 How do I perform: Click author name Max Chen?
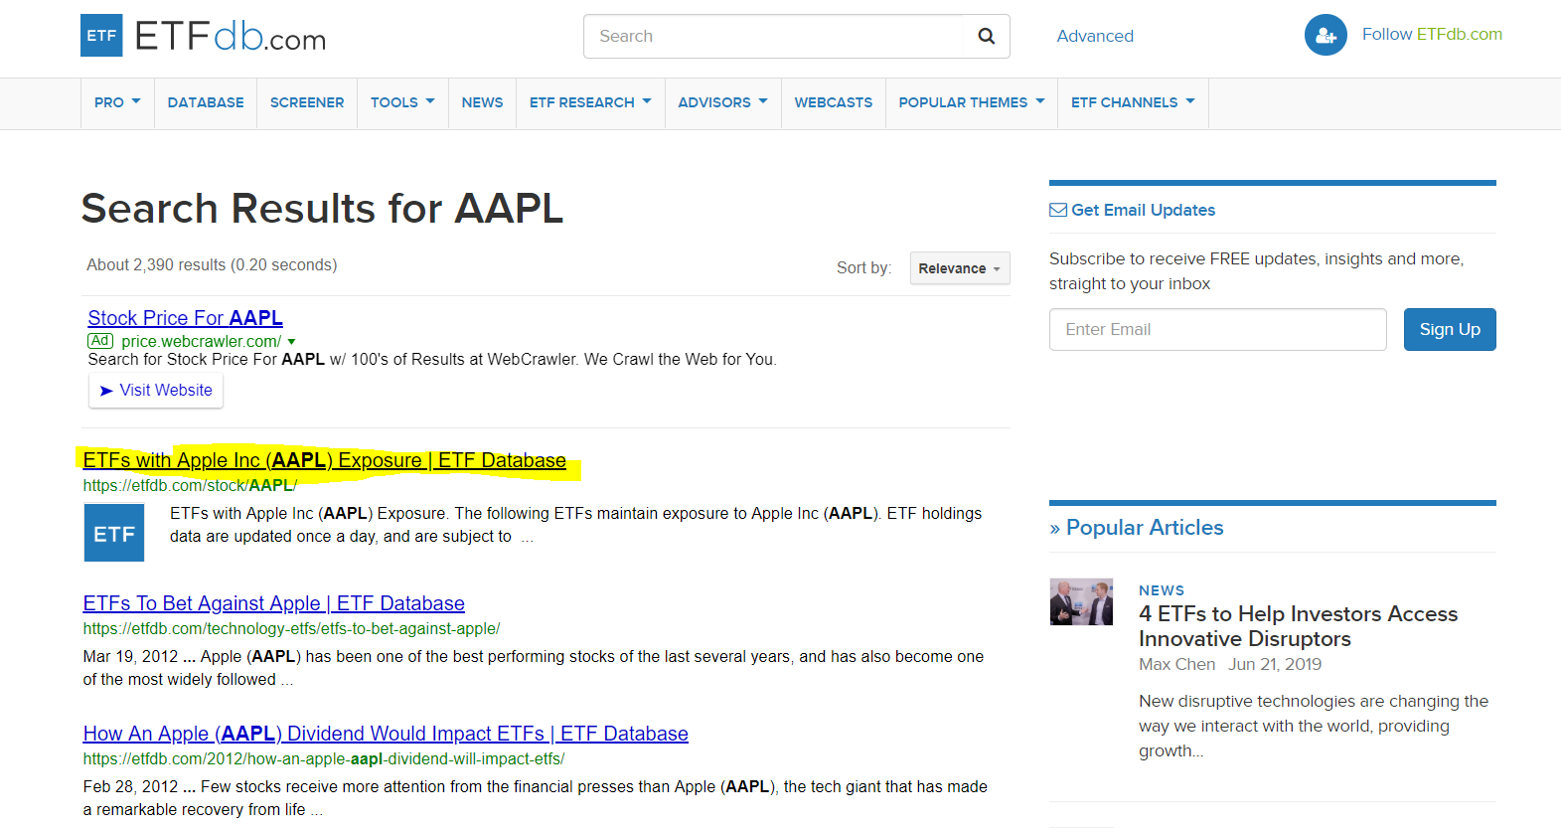(1176, 664)
